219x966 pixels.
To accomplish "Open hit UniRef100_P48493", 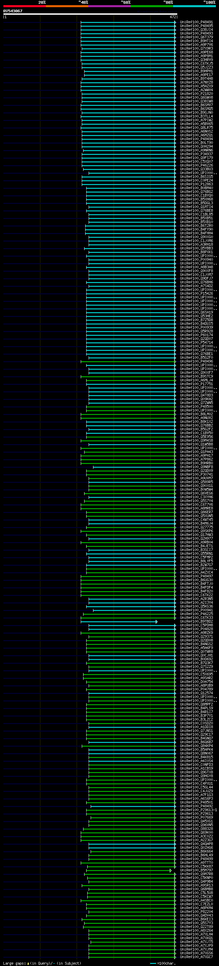I will pos(196,33).
